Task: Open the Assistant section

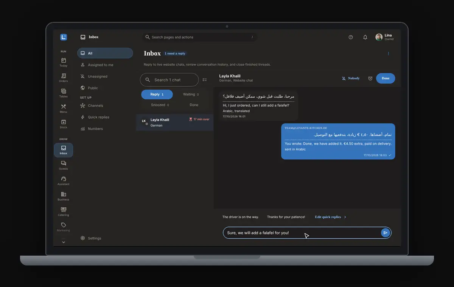Action: (63, 181)
